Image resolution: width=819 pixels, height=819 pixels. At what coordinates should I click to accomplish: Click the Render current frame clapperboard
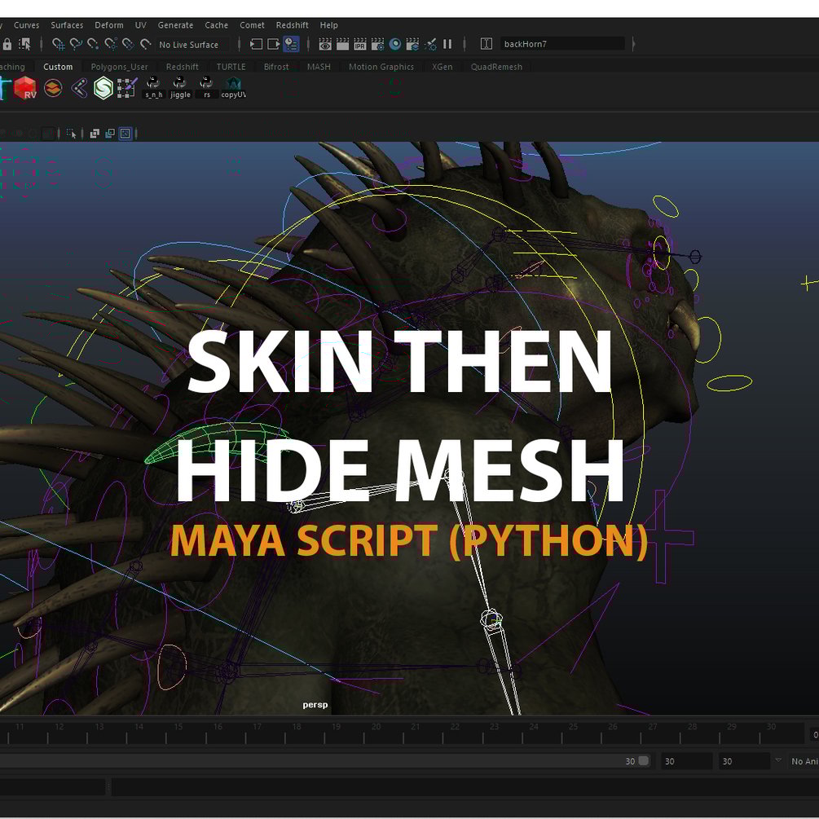click(342, 44)
